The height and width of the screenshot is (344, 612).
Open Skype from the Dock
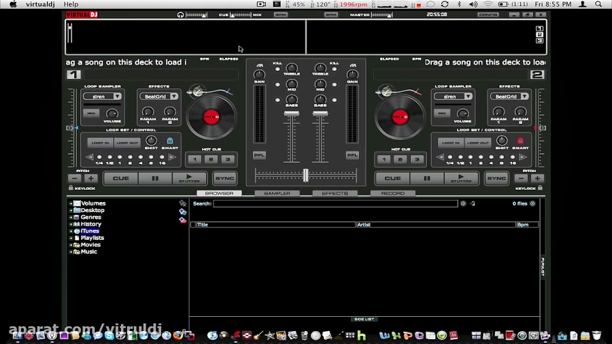[109, 335]
